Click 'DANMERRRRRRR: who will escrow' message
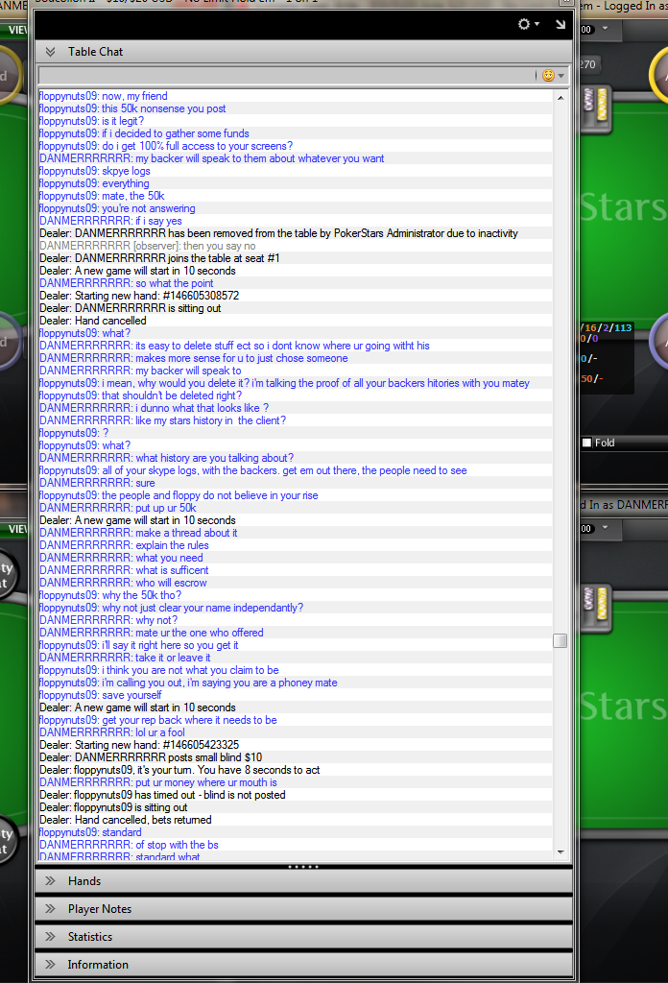Viewport: 668px width, 983px height. coord(123,583)
